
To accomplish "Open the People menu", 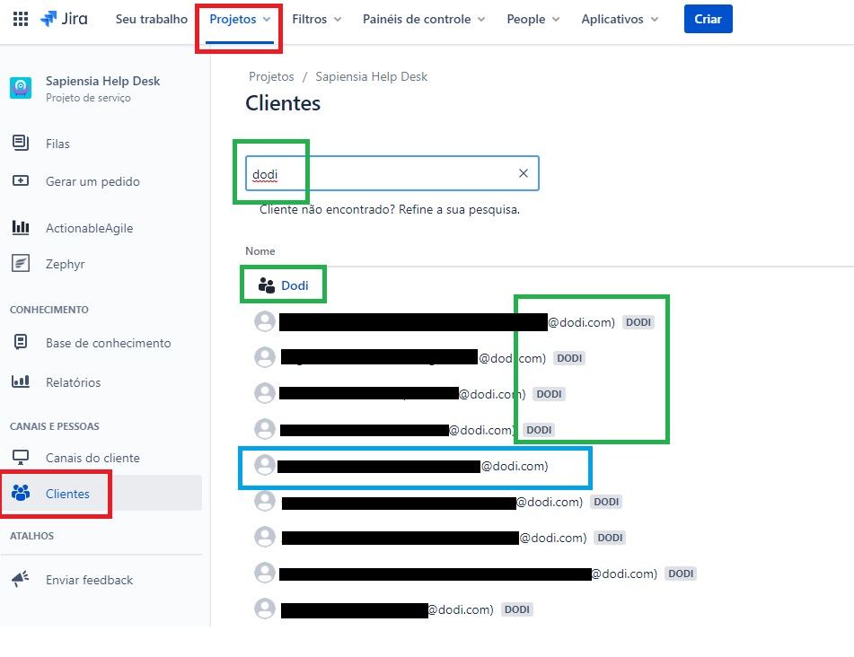I will (533, 19).
